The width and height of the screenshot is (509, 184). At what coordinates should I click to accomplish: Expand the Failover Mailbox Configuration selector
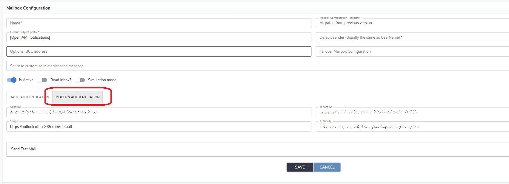click(412, 52)
